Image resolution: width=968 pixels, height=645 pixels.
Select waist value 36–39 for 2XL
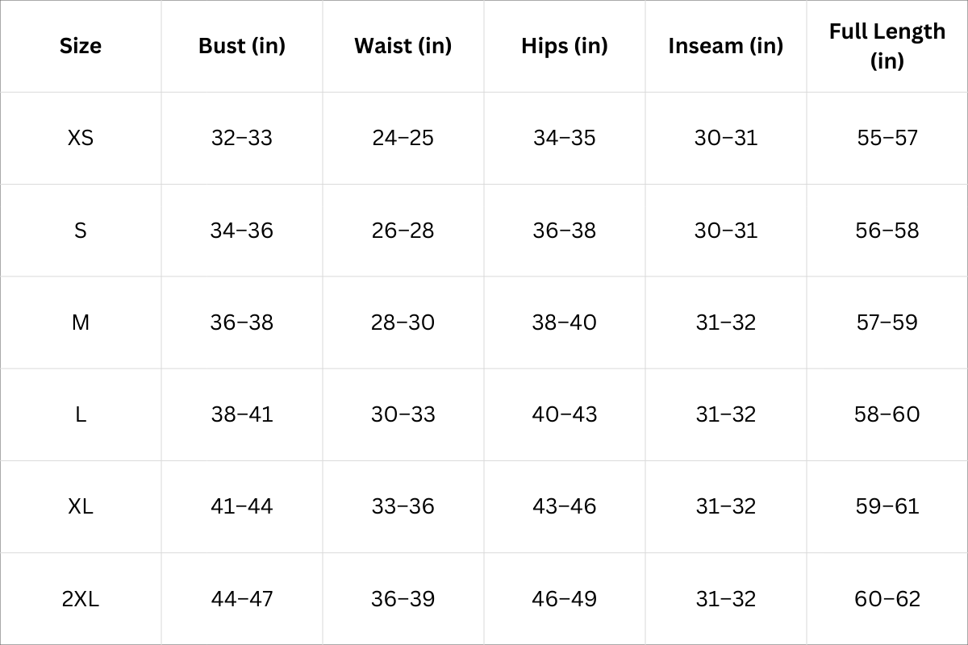pos(403,599)
